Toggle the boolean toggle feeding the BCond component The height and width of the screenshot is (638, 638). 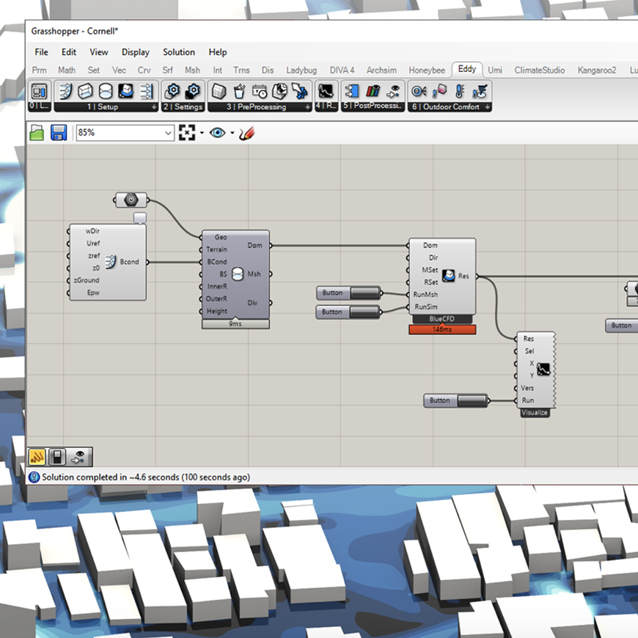[131, 199]
